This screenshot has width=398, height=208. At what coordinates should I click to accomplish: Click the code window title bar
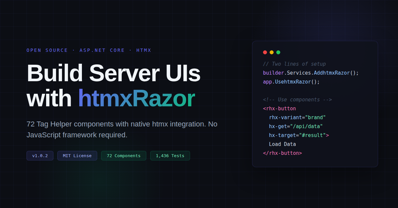pos(315,52)
